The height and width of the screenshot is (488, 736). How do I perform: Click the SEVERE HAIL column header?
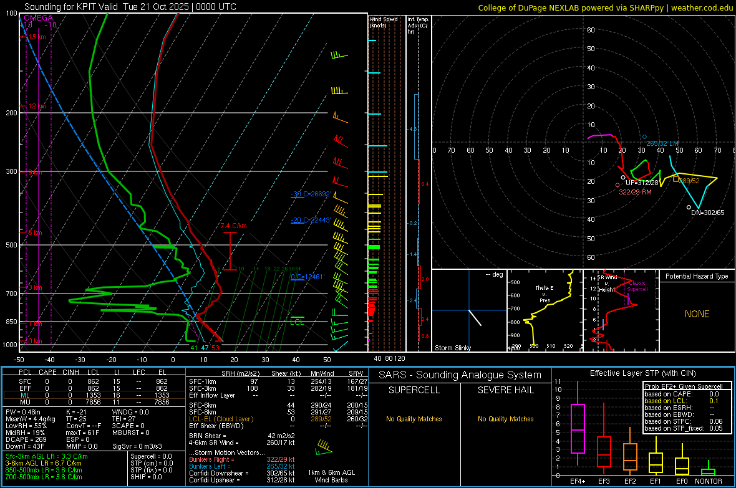(x=505, y=390)
